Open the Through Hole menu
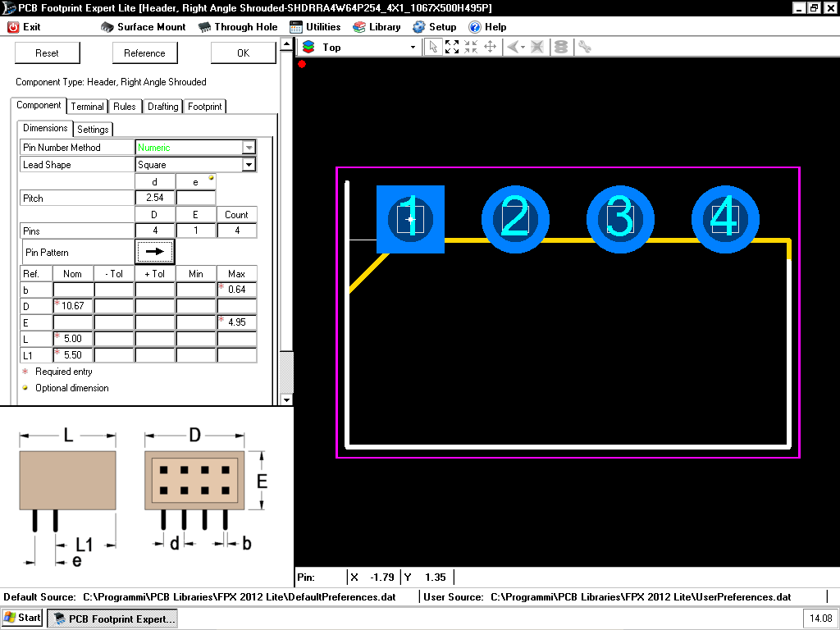Image resolution: width=840 pixels, height=630 pixels. (238, 26)
